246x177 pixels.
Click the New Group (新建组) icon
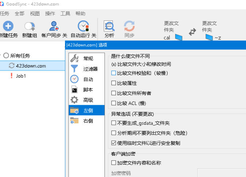(x=30, y=26)
